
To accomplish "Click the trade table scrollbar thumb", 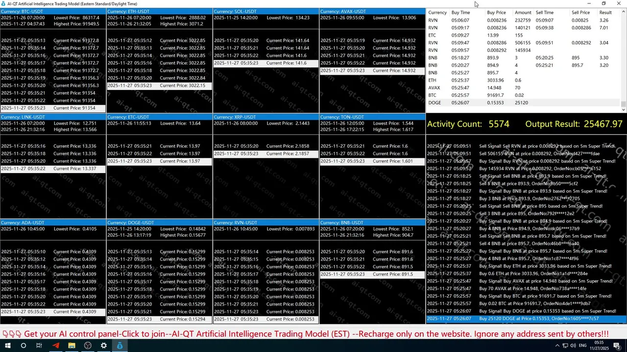I will [624, 103].
